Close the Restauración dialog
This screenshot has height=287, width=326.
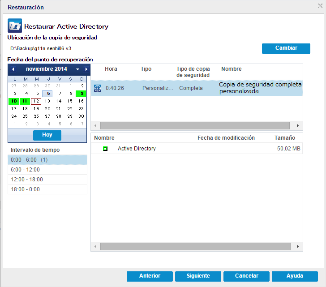[320, 6]
